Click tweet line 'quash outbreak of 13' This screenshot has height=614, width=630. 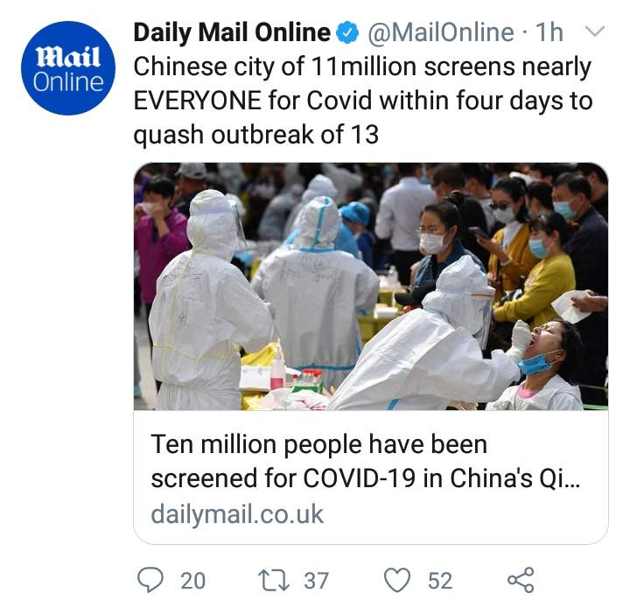pos(255,135)
